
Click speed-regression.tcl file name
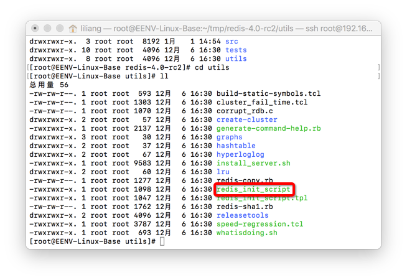pyautogui.click(x=260, y=224)
